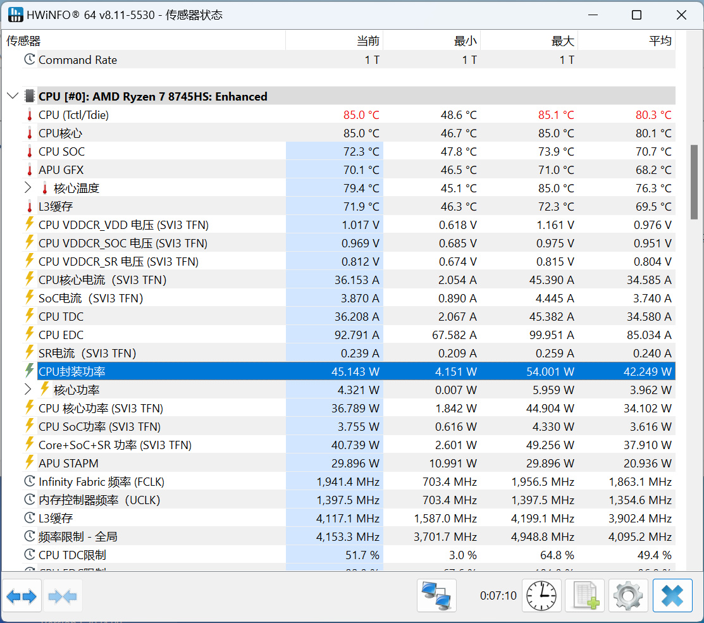Image resolution: width=704 pixels, height=623 pixels.
Task: Click the CPU chip icon in group header
Action: tap(30, 96)
